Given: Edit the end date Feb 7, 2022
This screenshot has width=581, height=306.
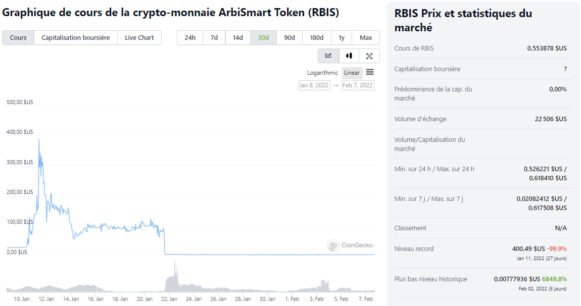Looking at the screenshot, I should [x=358, y=85].
